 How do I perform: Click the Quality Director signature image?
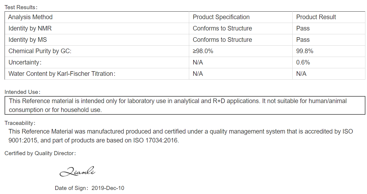(x=77, y=171)
